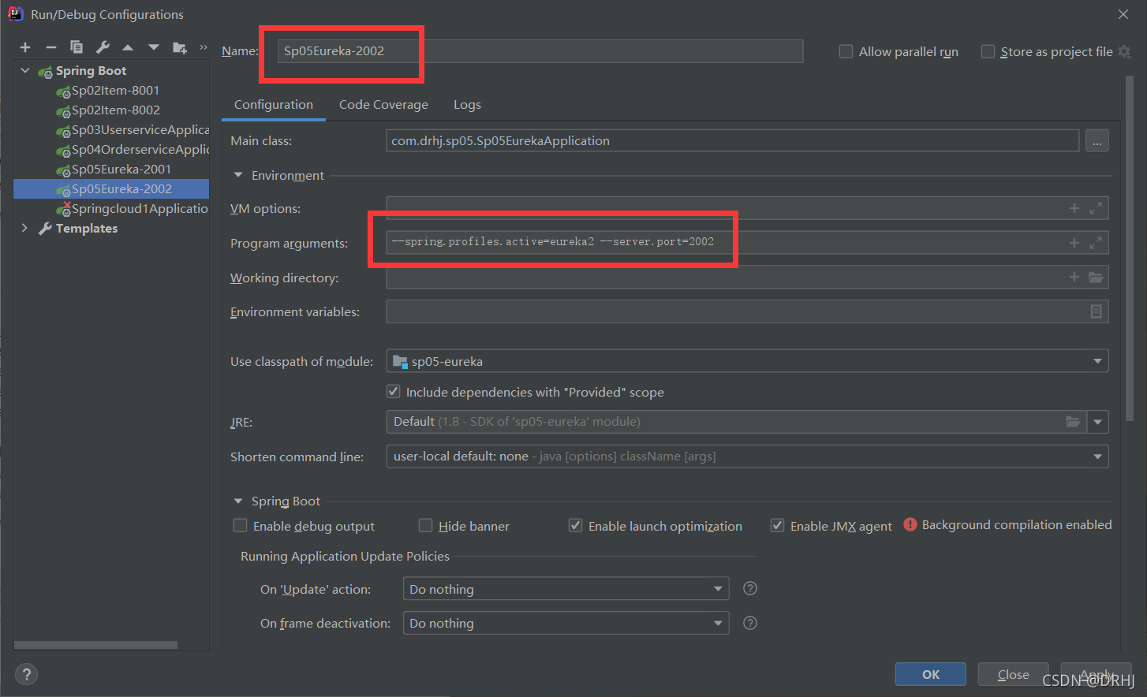Open help for On frame deactivation
The height and width of the screenshot is (697, 1147).
click(750, 623)
